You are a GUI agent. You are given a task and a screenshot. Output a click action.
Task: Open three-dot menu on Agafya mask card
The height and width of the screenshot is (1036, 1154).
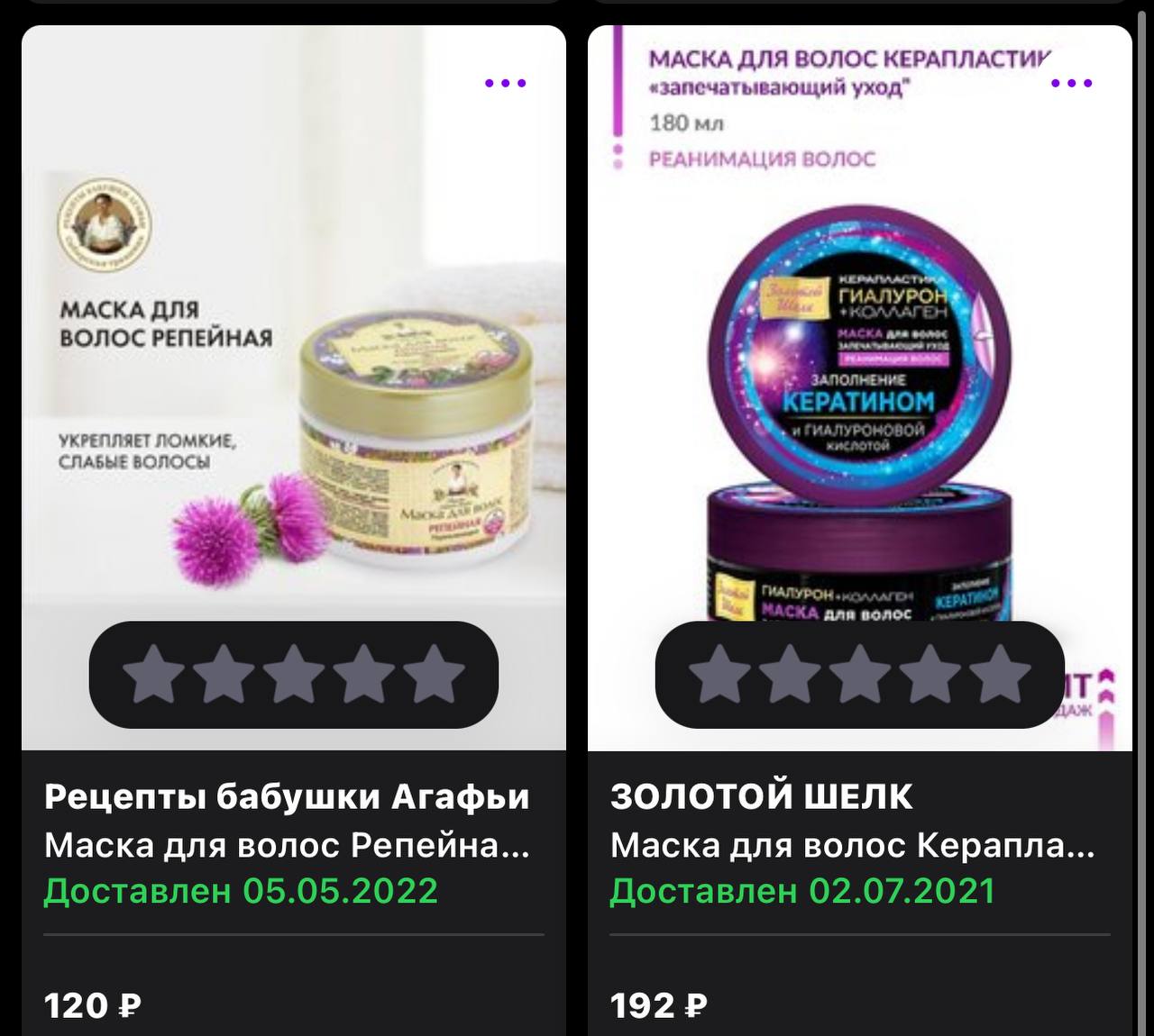(505, 83)
